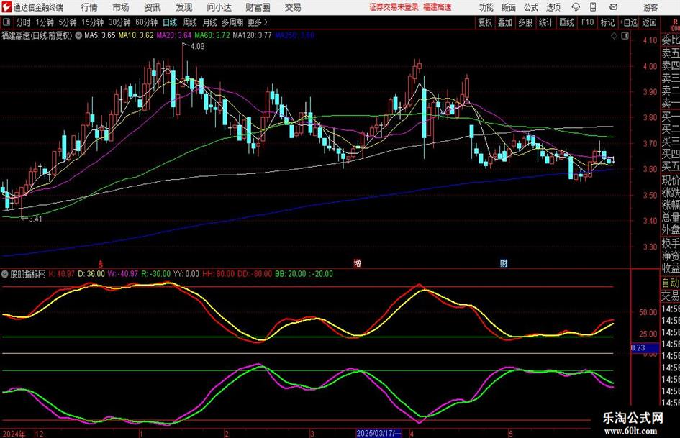Click the 游客 guest account label
680x438 pixels.
pos(650,7)
